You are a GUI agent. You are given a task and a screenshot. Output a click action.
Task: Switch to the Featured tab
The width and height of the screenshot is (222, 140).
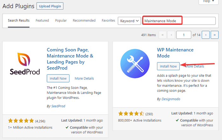point(42,21)
